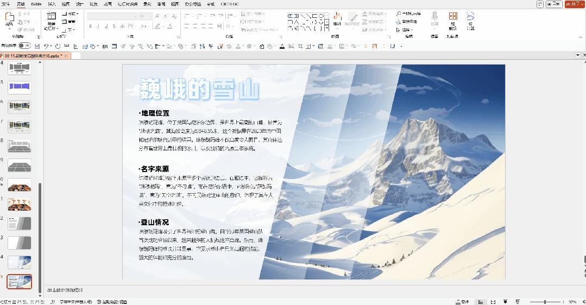The image size is (586, 305).
Task: Click the Decrease Font Size icon
Action: (x=165, y=16)
